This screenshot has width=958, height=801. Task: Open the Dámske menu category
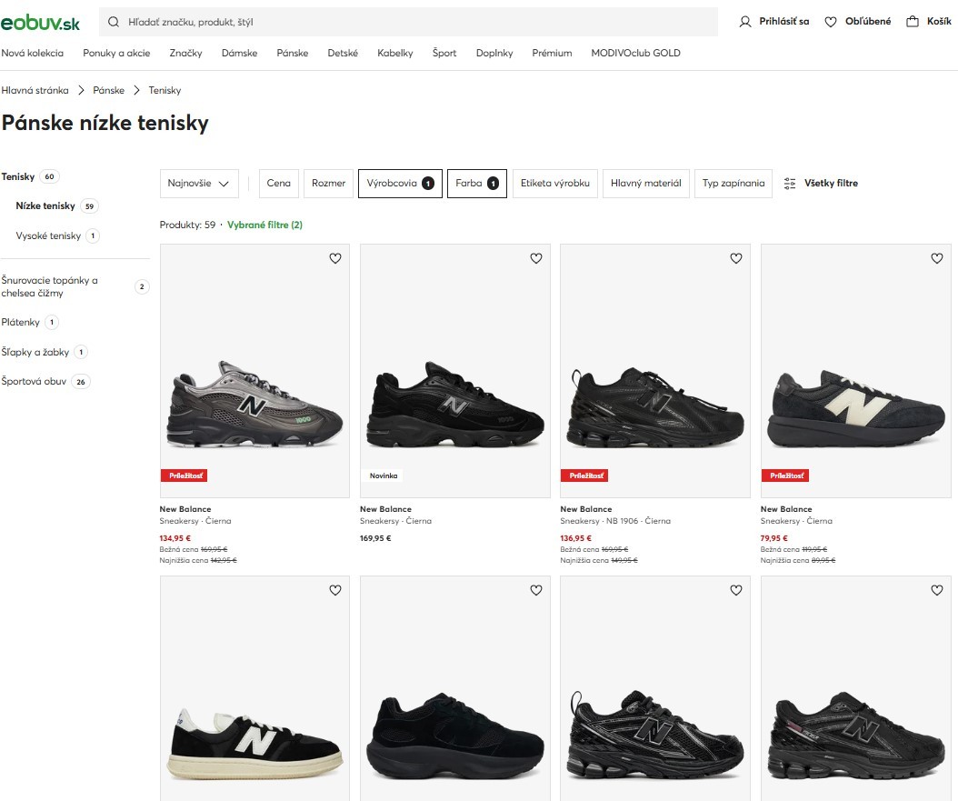click(239, 54)
